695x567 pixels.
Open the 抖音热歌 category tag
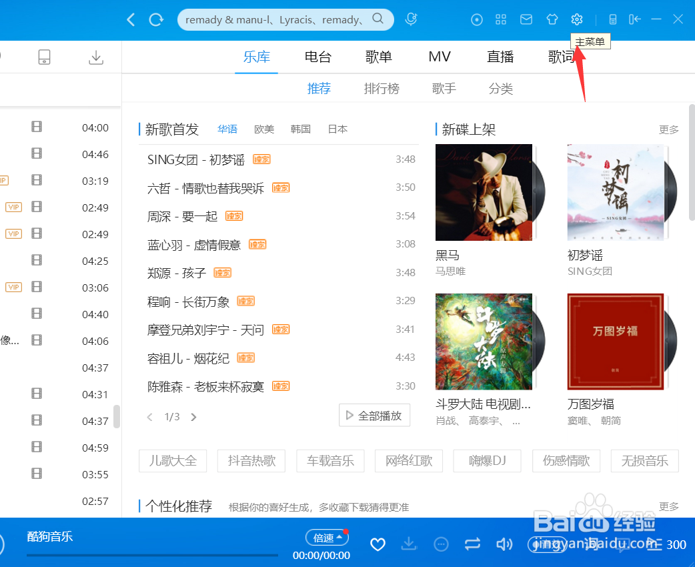coord(251,461)
